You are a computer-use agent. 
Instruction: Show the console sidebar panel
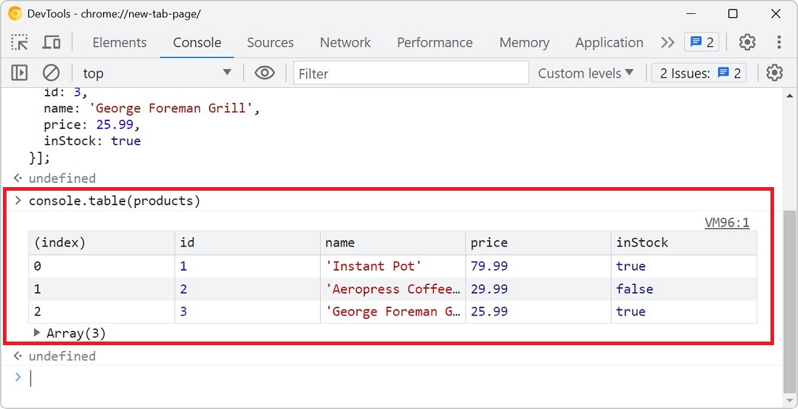pos(20,73)
